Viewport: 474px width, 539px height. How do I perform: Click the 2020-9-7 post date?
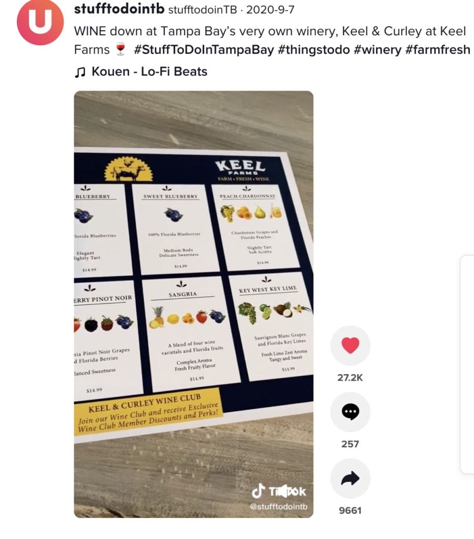270,9
